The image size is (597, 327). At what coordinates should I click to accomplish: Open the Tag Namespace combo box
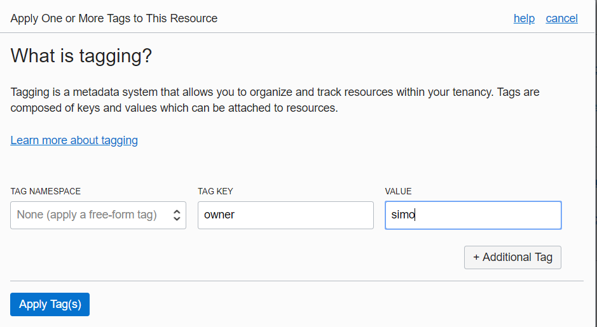99,215
